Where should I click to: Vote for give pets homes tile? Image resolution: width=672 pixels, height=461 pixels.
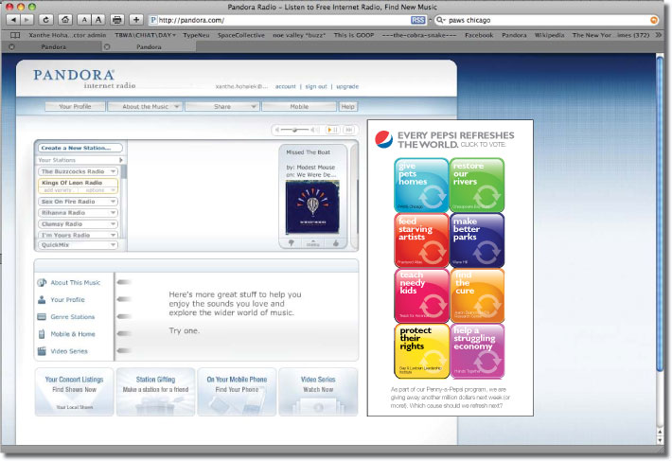tap(422, 186)
